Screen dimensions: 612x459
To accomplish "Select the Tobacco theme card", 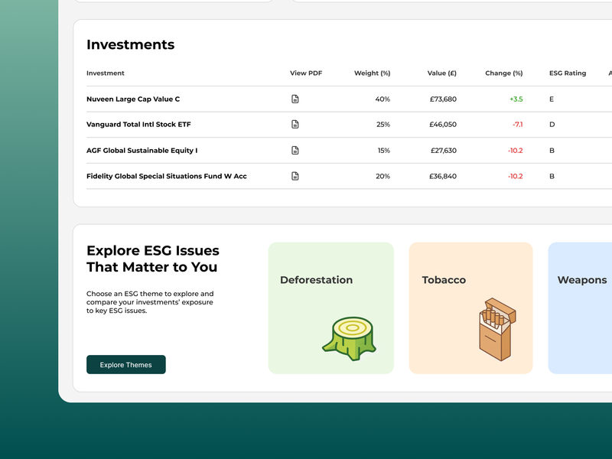I will coord(470,308).
